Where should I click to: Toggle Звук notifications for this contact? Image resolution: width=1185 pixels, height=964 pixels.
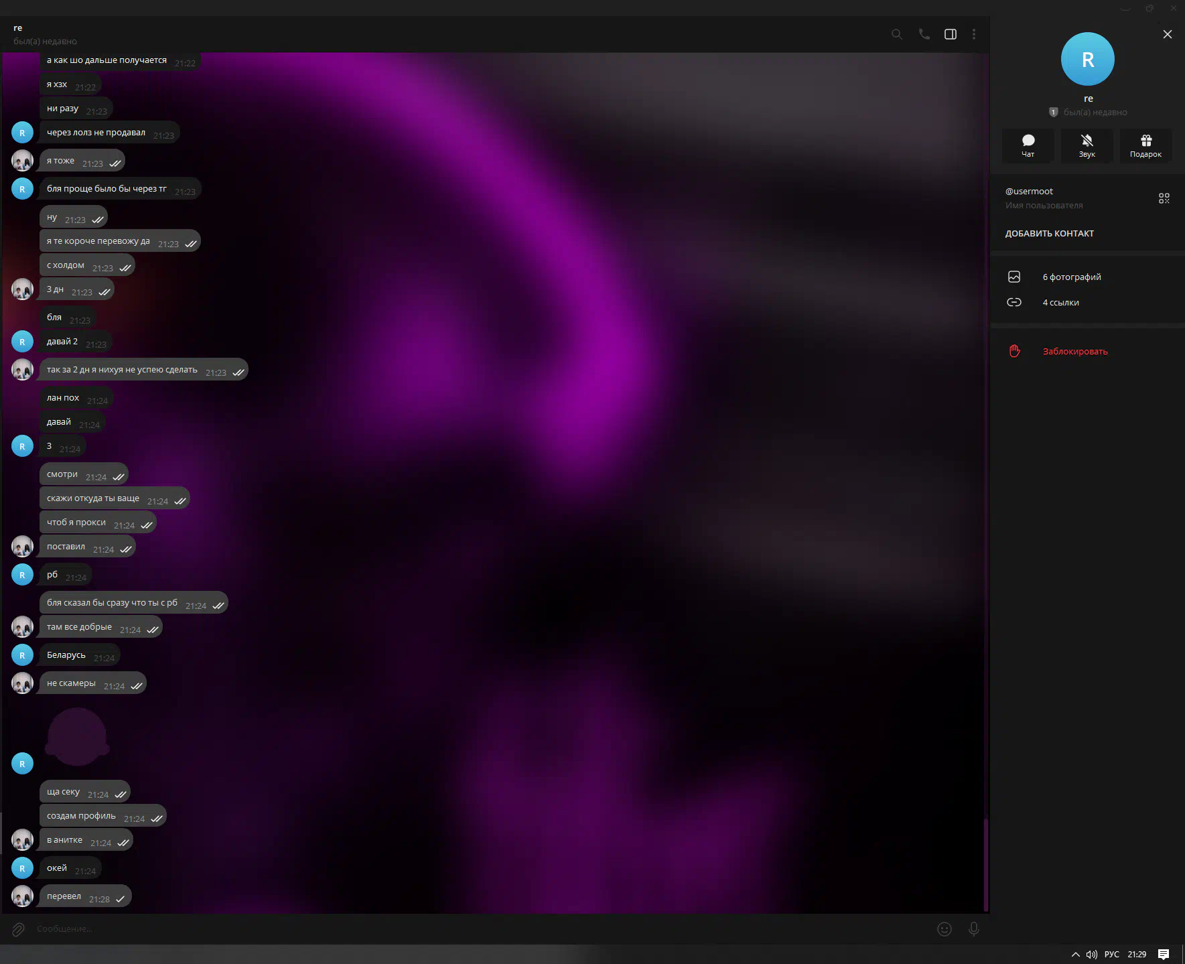point(1087,145)
